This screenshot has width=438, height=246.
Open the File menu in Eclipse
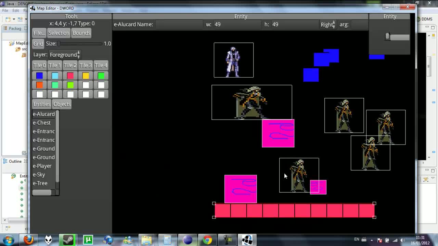(5, 10)
